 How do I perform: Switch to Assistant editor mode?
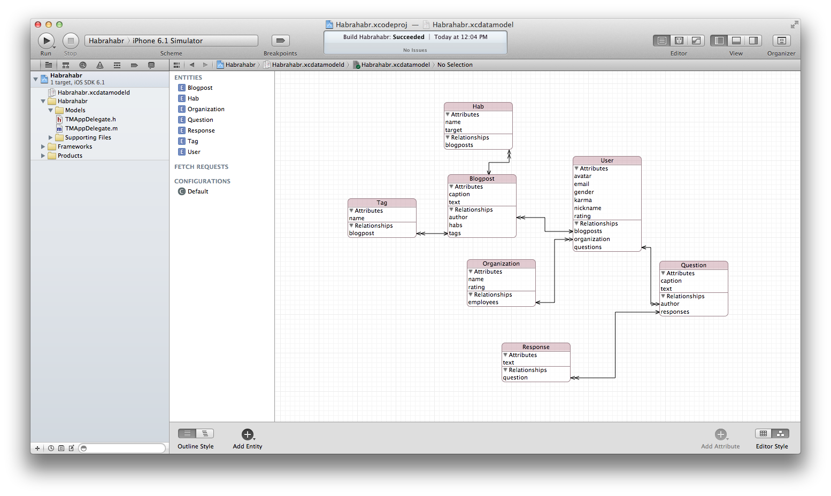pyautogui.click(x=679, y=41)
